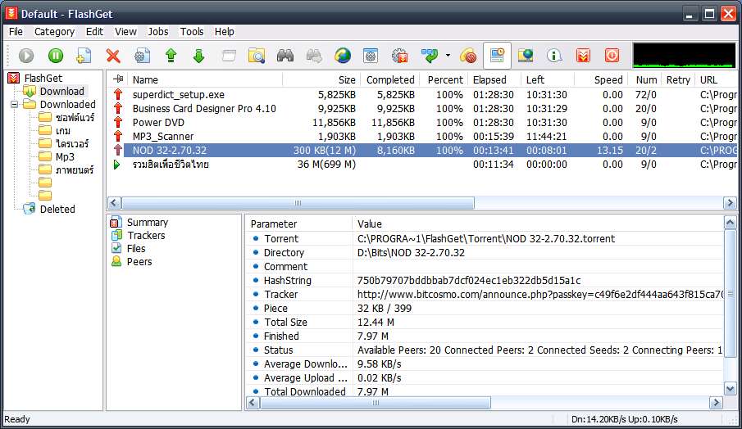Click the red power shutdown icon

coord(612,56)
